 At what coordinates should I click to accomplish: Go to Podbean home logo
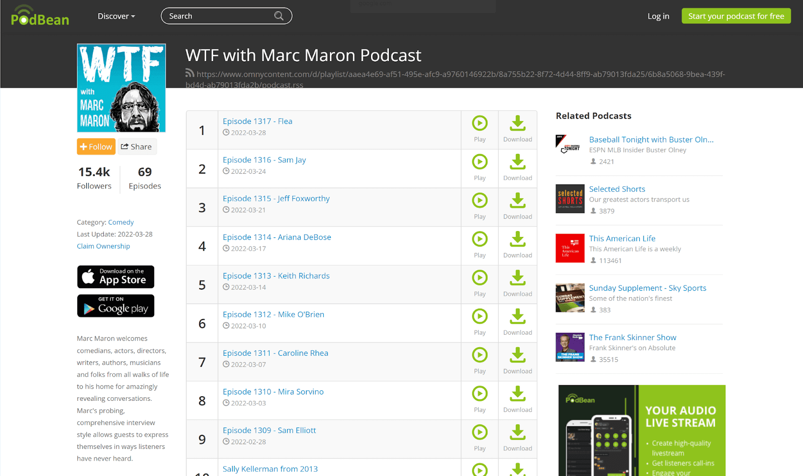[40, 16]
